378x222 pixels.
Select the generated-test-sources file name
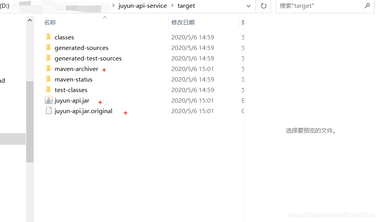click(88, 59)
